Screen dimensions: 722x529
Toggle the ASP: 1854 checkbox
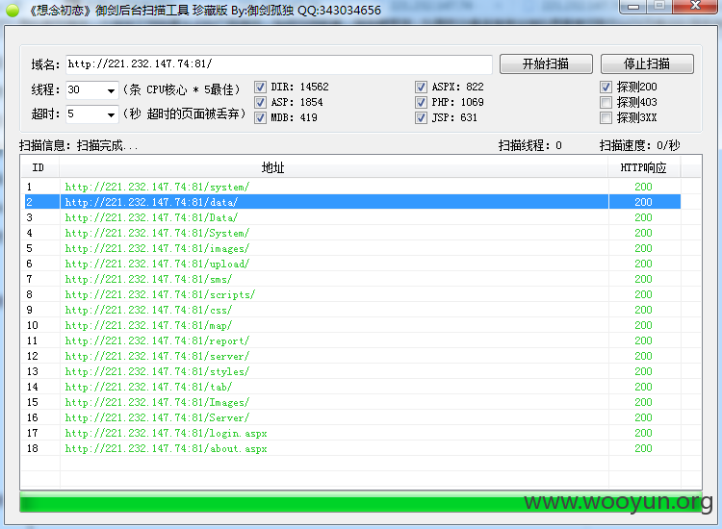pyautogui.click(x=260, y=102)
